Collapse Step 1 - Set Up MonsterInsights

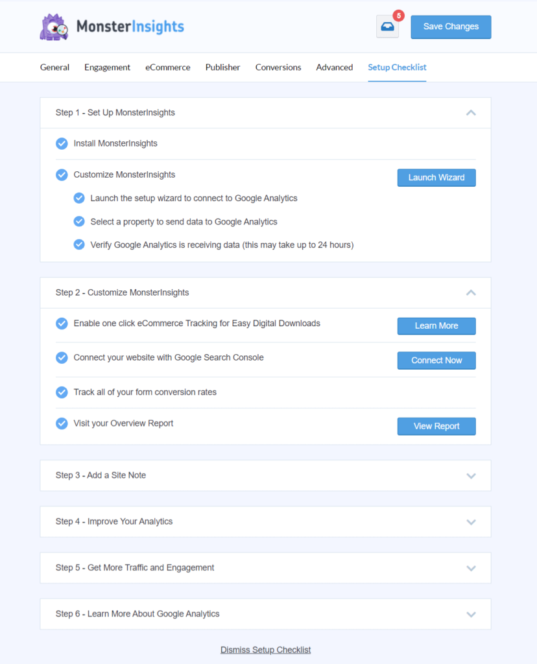point(471,112)
